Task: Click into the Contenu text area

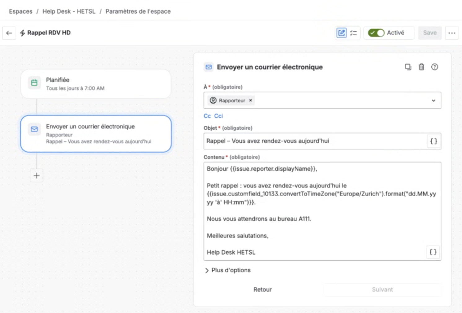Action: click(322, 211)
